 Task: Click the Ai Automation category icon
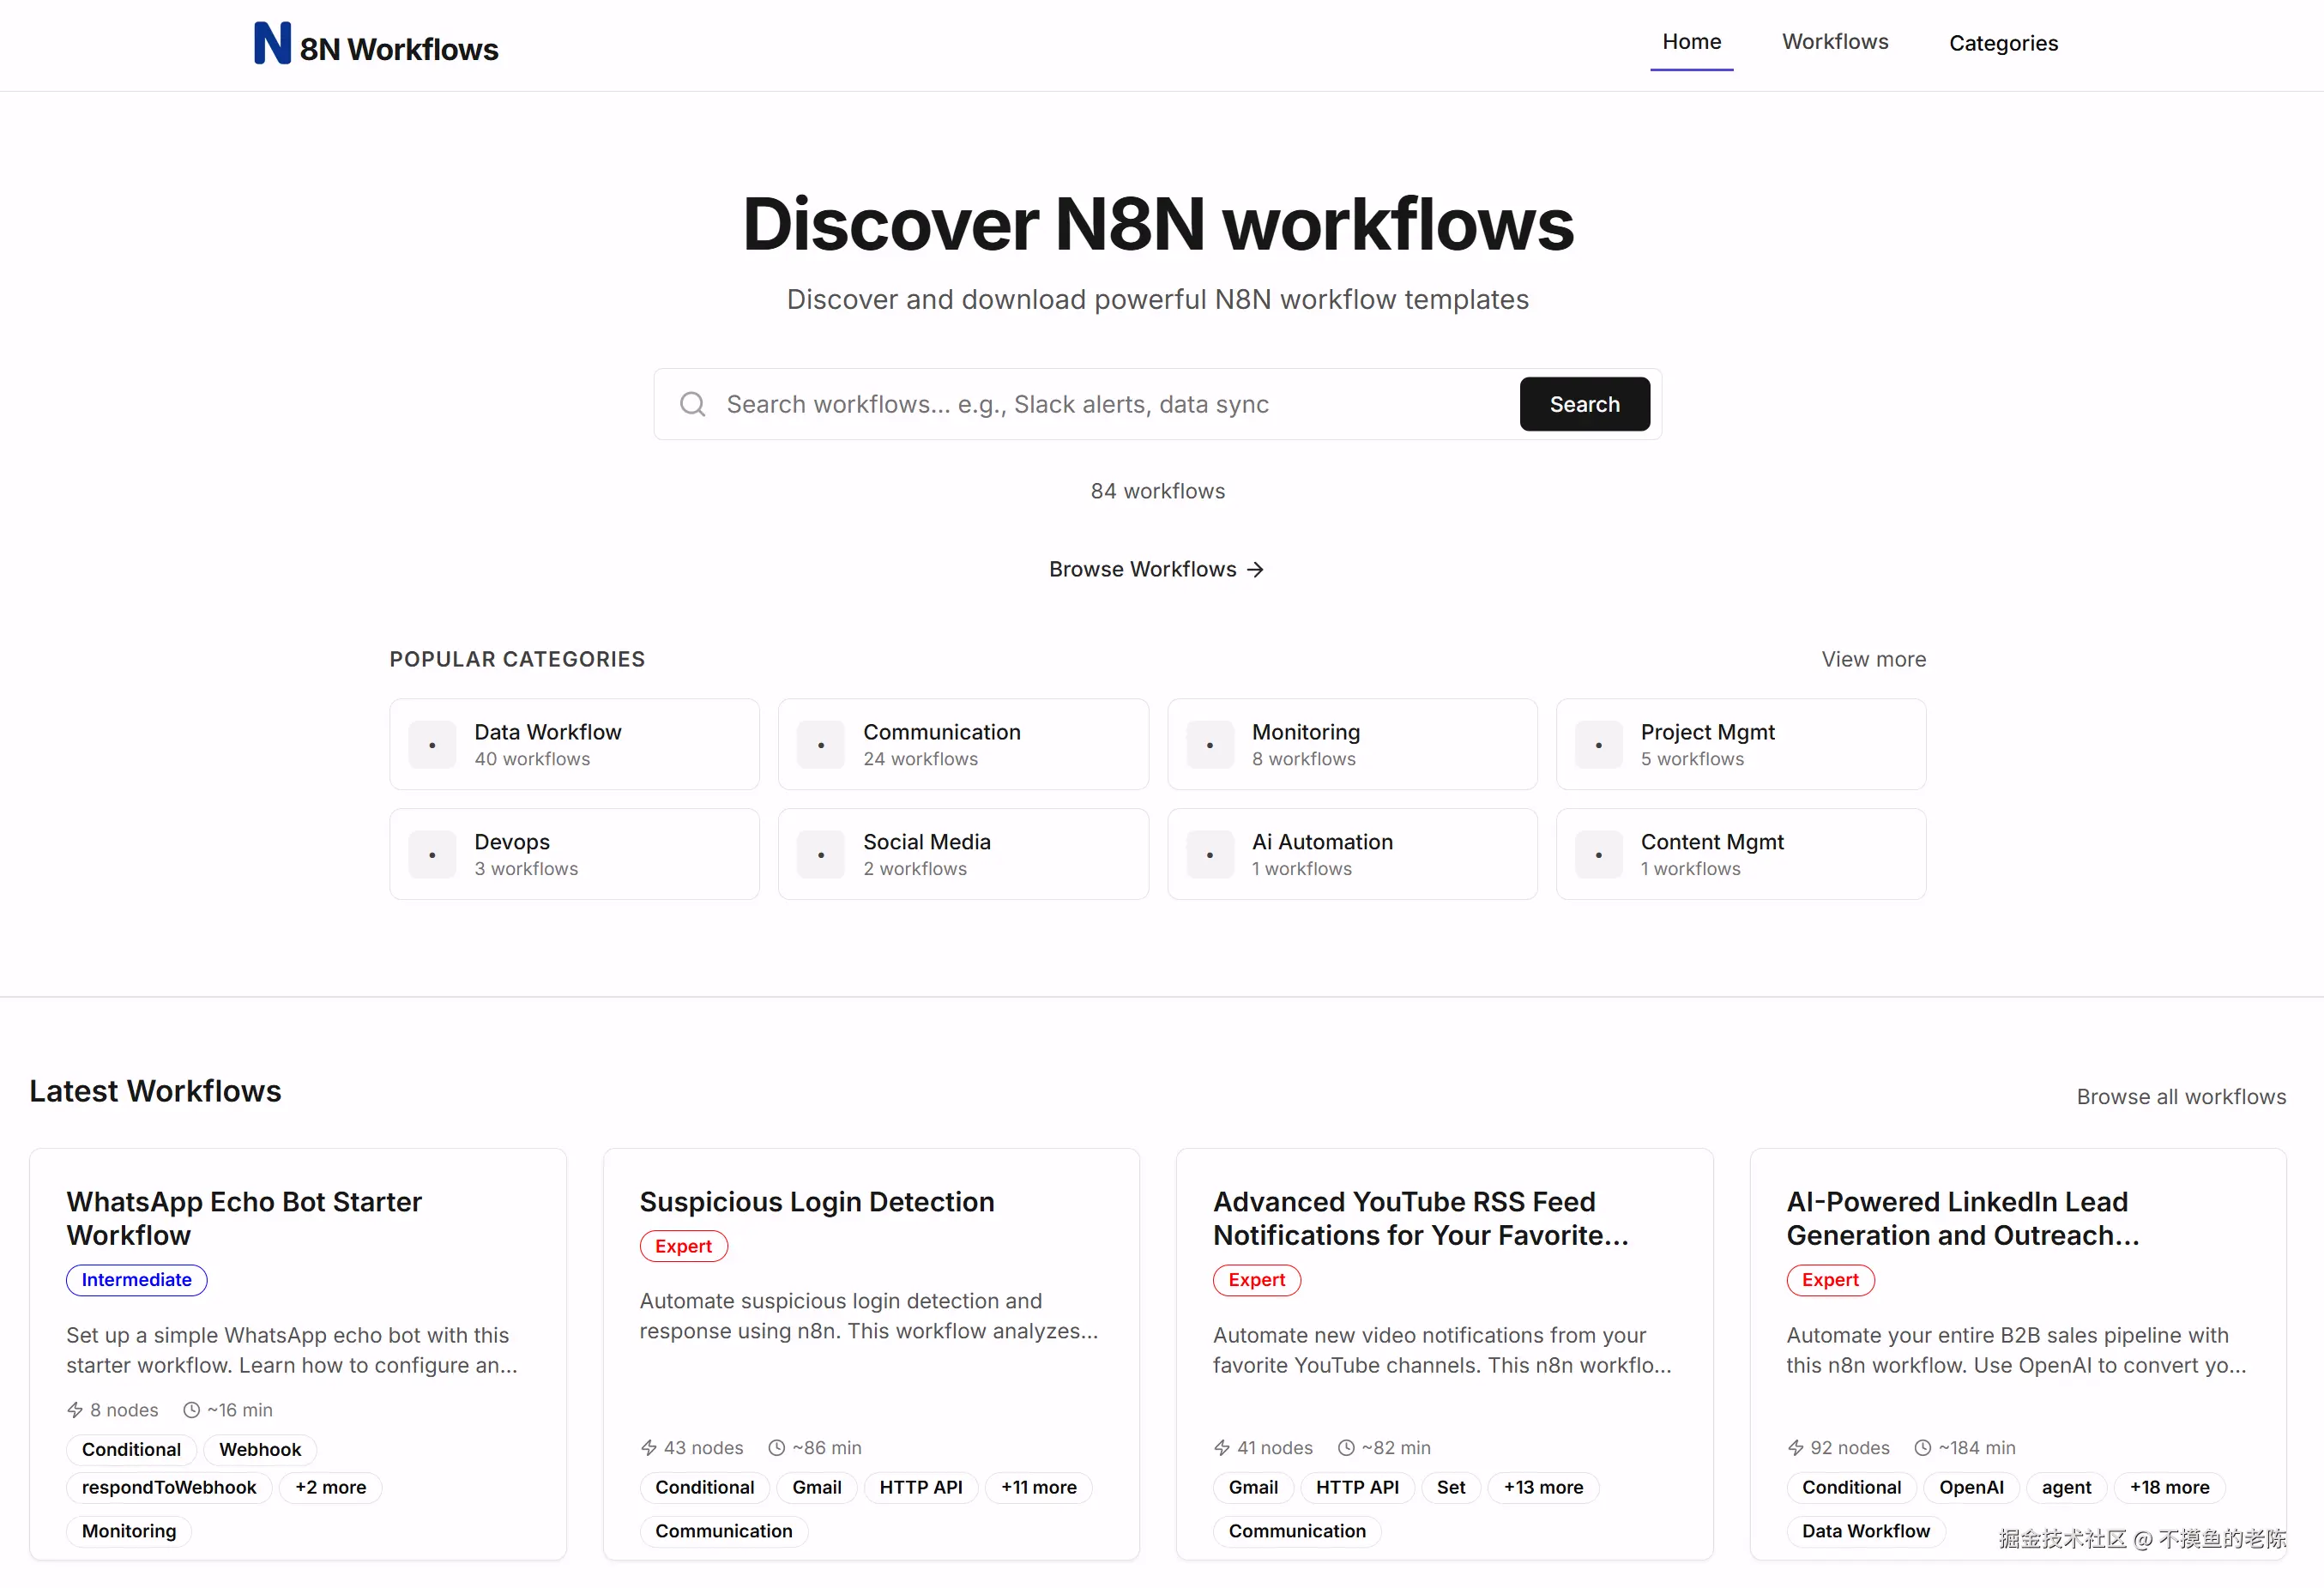1209,856
